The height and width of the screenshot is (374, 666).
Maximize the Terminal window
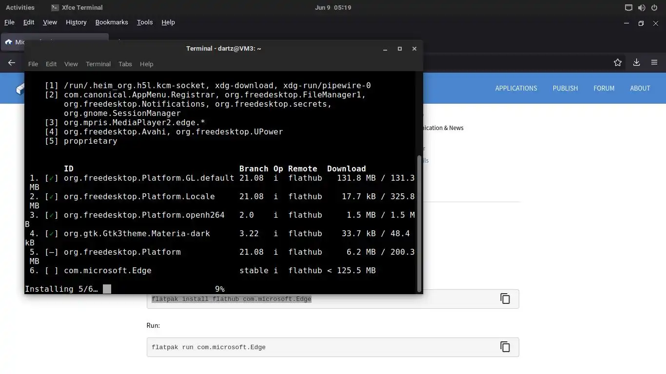click(400, 49)
